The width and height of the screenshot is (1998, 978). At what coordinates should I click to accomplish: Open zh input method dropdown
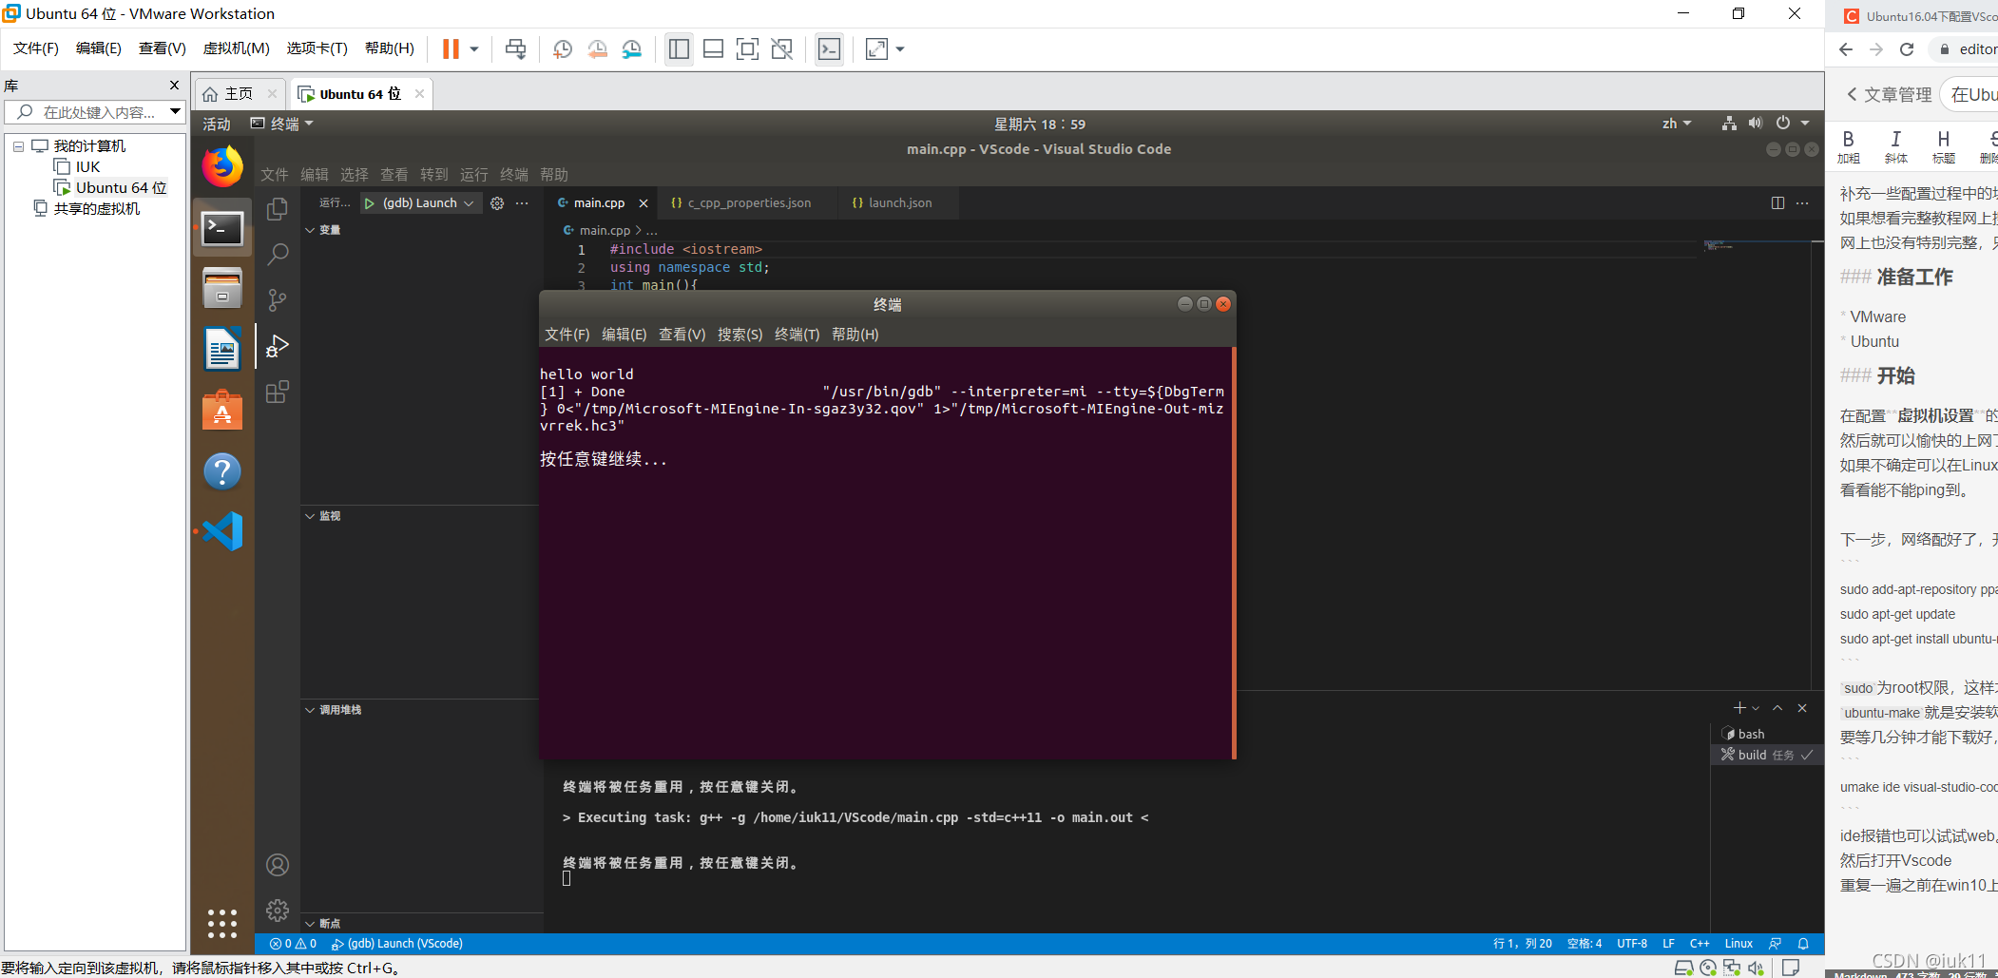point(1677,124)
